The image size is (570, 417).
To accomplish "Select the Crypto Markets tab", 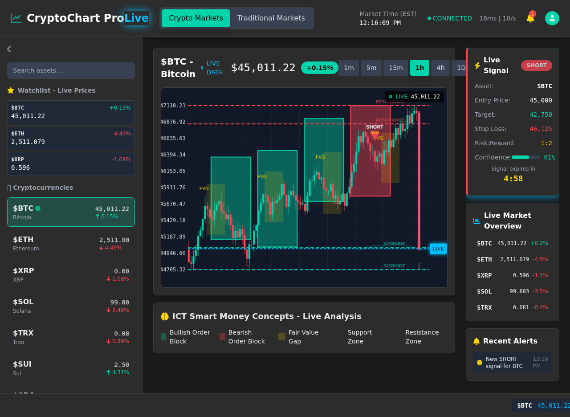I will pos(195,18).
